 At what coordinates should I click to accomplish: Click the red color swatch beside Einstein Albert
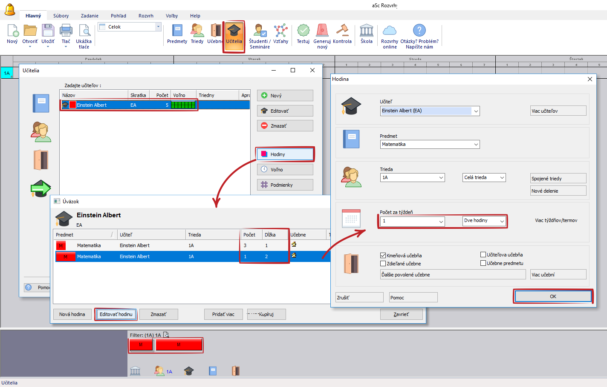point(73,105)
